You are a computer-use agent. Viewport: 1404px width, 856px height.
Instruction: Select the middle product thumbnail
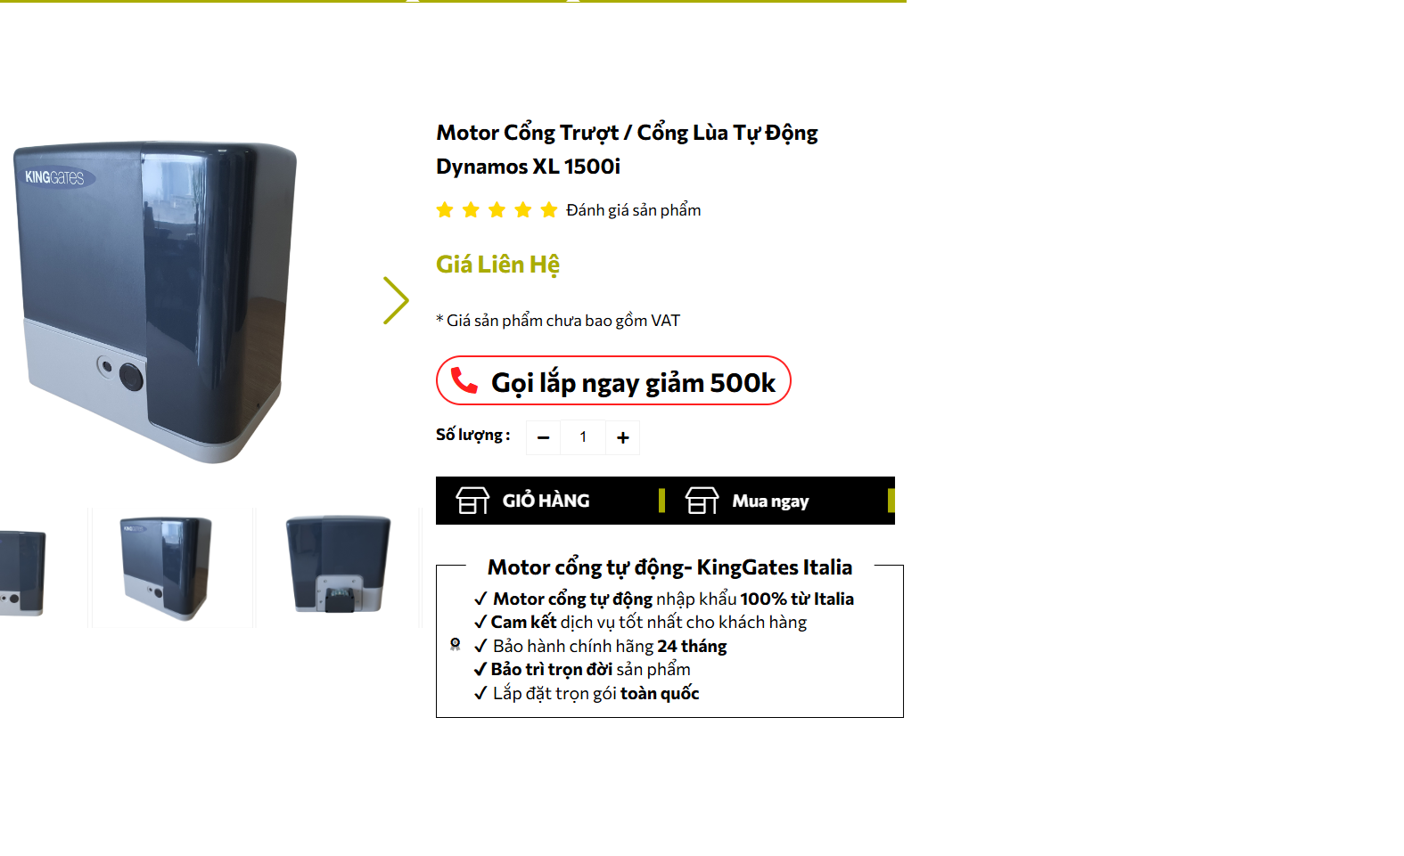pyautogui.click(x=172, y=567)
